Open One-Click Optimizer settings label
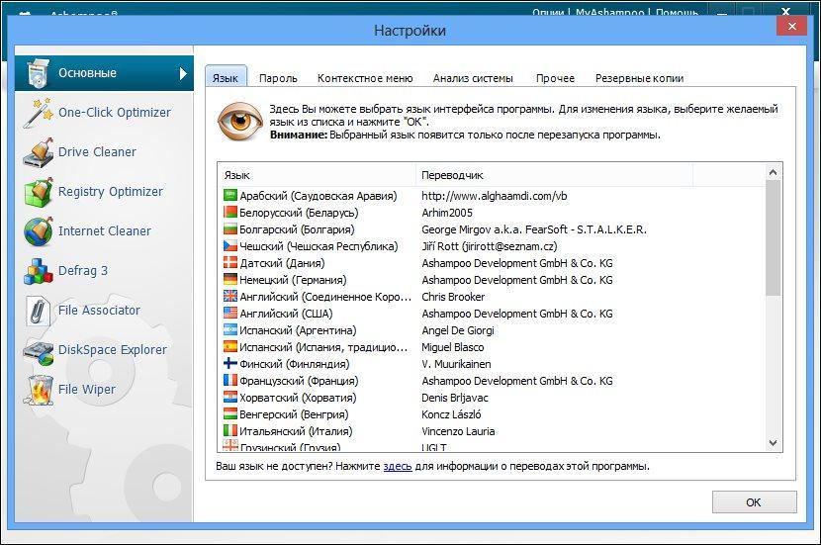821x545 pixels. 114,113
